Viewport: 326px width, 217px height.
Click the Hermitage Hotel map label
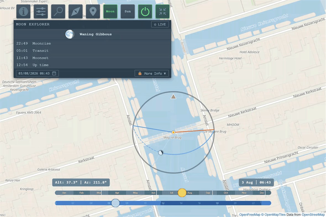(230, 58)
